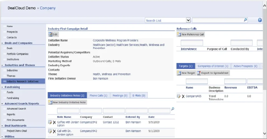The height and width of the screenshot is (139, 267).
Task: Click New Target button
Action: [186, 73]
